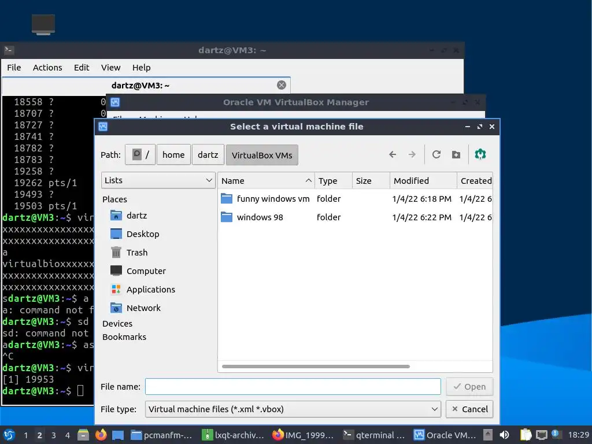Switch to lxqt-archiver taskbar entry

pos(234,435)
